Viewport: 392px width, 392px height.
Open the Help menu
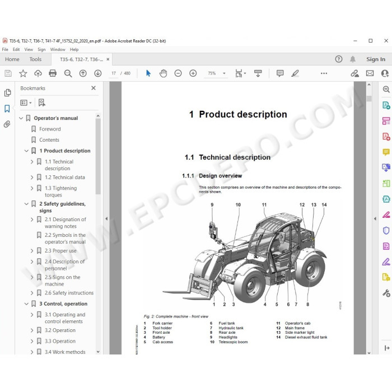[x=74, y=49]
